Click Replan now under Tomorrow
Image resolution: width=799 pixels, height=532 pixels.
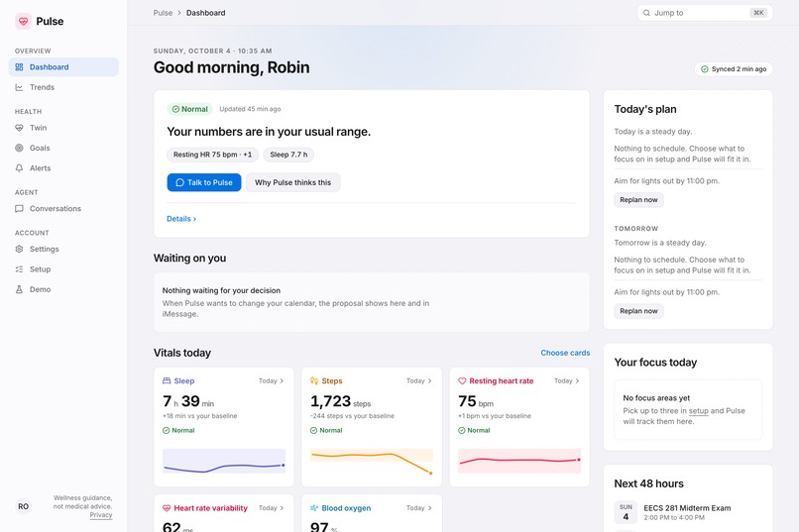click(x=638, y=311)
